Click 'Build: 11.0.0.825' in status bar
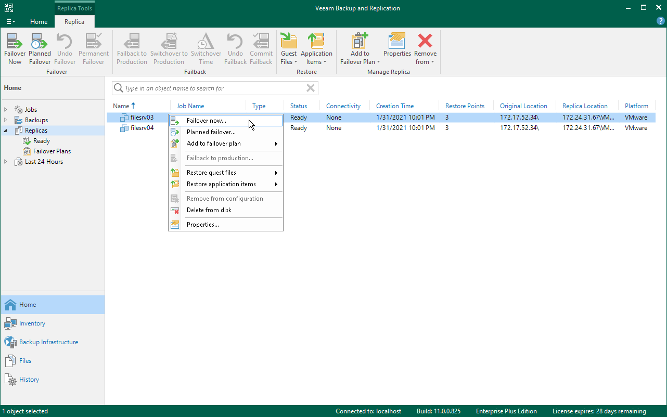Image resolution: width=667 pixels, height=417 pixels. pyautogui.click(x=439, y=411)
